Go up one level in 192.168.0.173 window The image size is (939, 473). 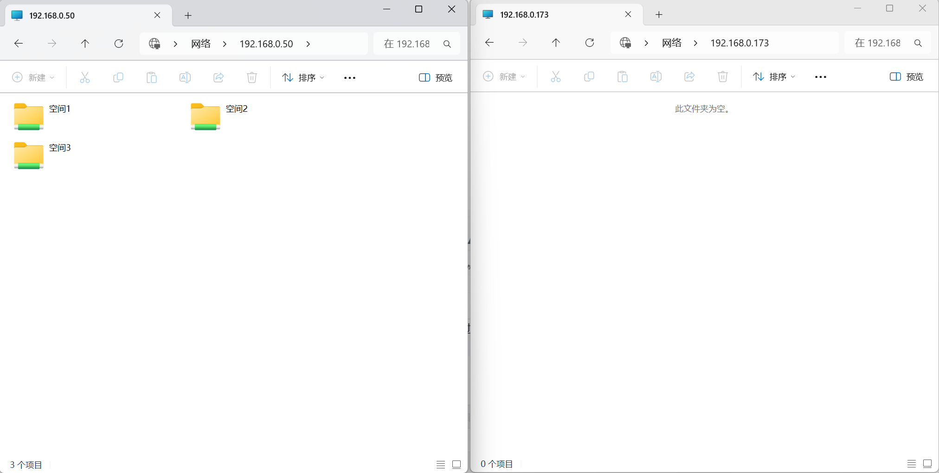[x=556, y=43]
